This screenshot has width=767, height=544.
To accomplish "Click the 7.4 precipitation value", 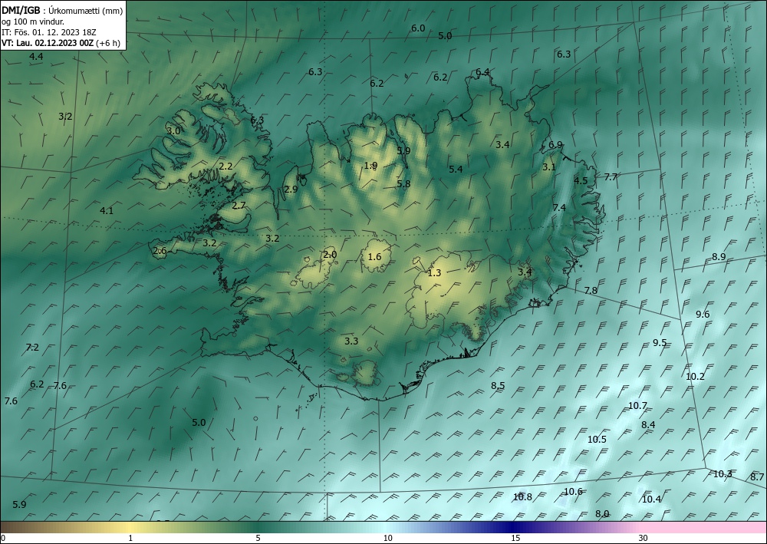I will (559, 208).
